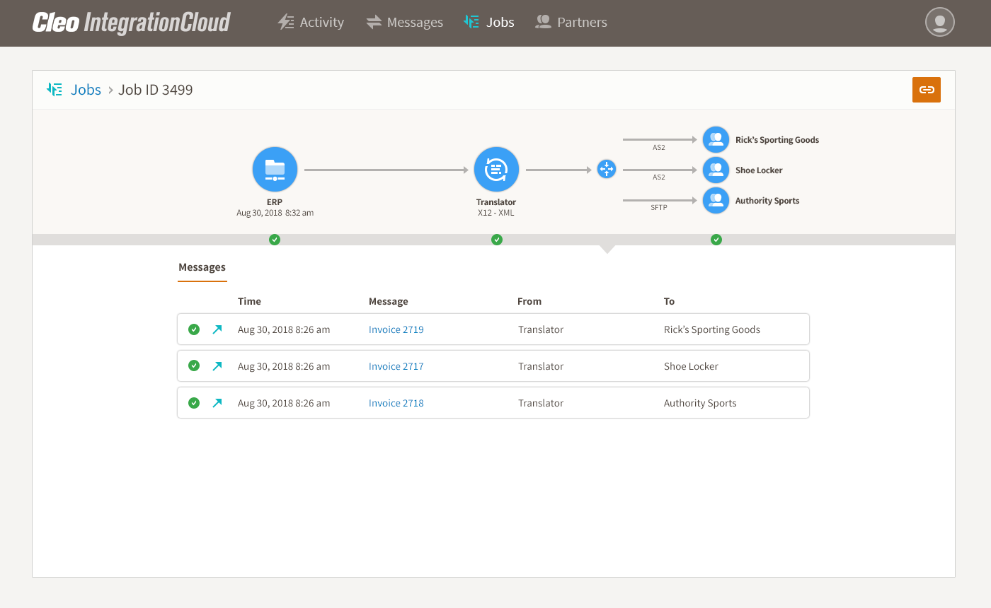Select the router split node icon
This screenshot has height=608, width=991.
click(607, 170)
